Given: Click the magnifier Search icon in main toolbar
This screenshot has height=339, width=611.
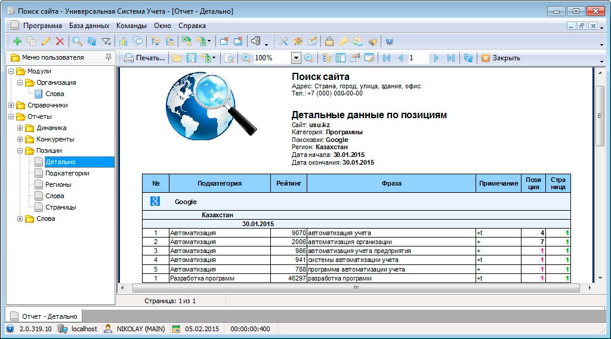Looking at the screenshot, I should point(78,41).
